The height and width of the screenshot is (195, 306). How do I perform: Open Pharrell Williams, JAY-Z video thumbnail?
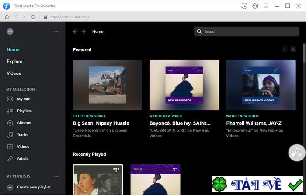(x=261, y=85)
